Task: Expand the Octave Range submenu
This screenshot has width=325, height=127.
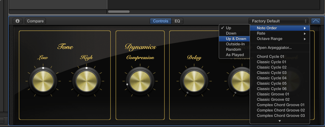Action: tap(280, 39)
